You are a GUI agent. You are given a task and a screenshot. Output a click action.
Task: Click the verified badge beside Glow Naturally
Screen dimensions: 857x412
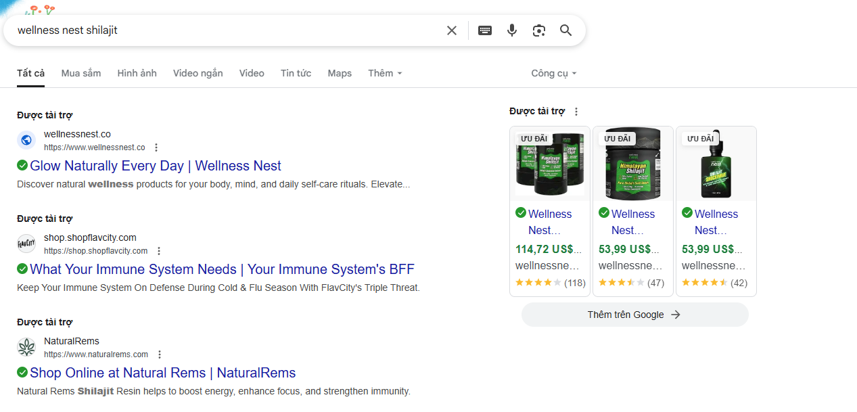click(x=22, y=165)
